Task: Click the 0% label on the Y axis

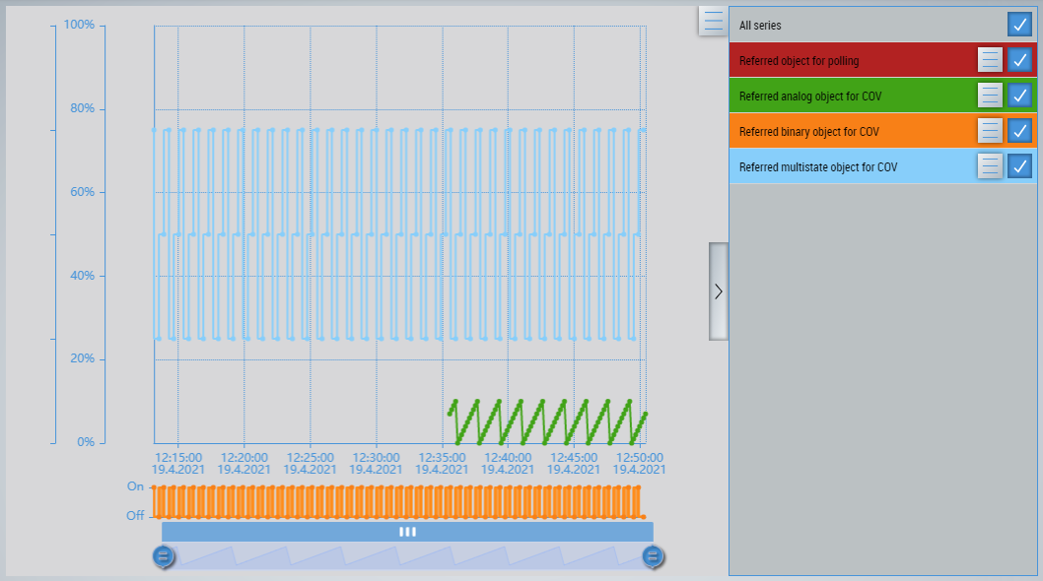Action: click(x=86, y=442)
